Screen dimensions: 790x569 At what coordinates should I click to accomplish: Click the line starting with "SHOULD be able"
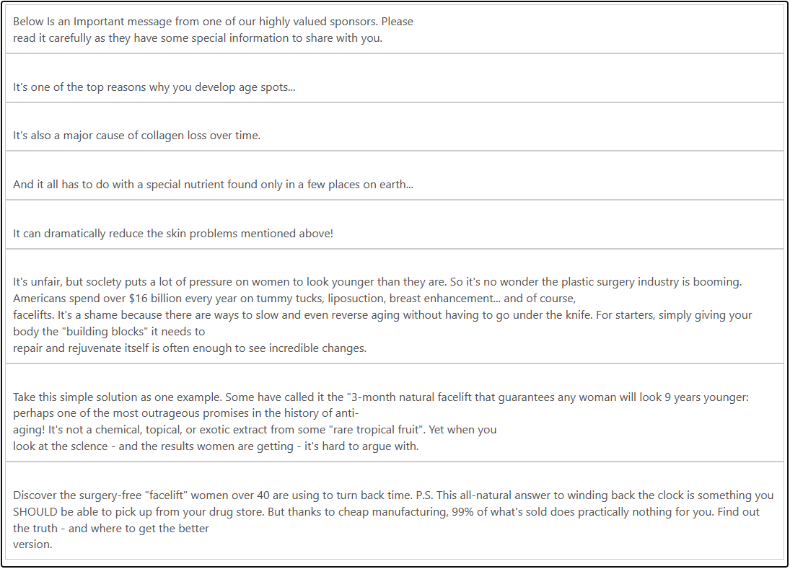(385, 511)
